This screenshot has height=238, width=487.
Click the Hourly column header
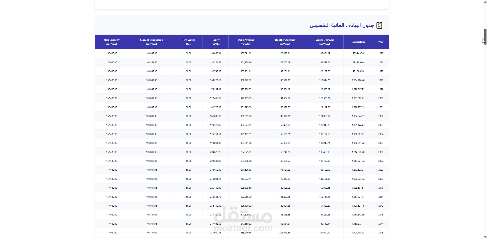click(215, 42)
